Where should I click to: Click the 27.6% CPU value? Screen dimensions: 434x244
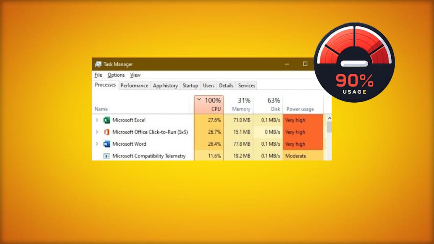point(214,120)
